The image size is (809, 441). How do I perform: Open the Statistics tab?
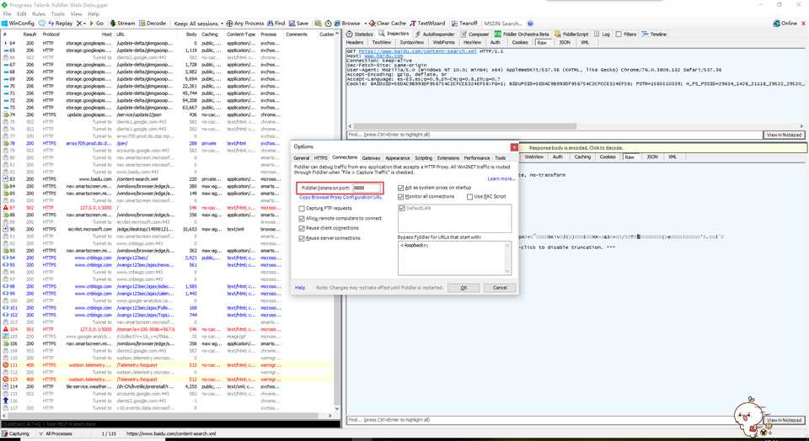360,34
